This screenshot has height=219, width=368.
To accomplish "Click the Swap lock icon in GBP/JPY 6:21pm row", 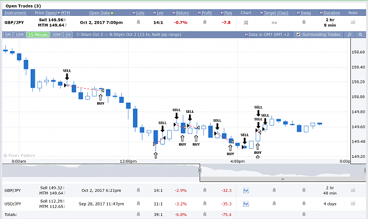I will click(304, 190).
